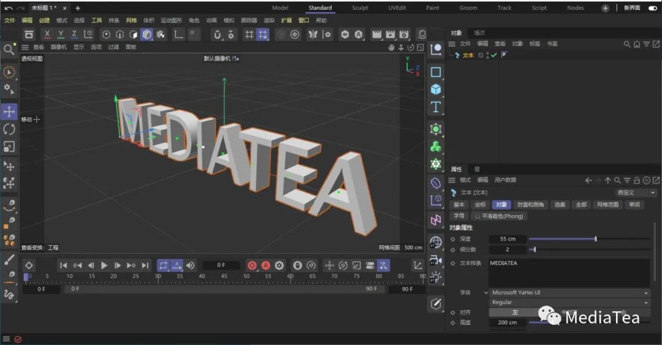Click the Text spline T icon

point(436,107)
